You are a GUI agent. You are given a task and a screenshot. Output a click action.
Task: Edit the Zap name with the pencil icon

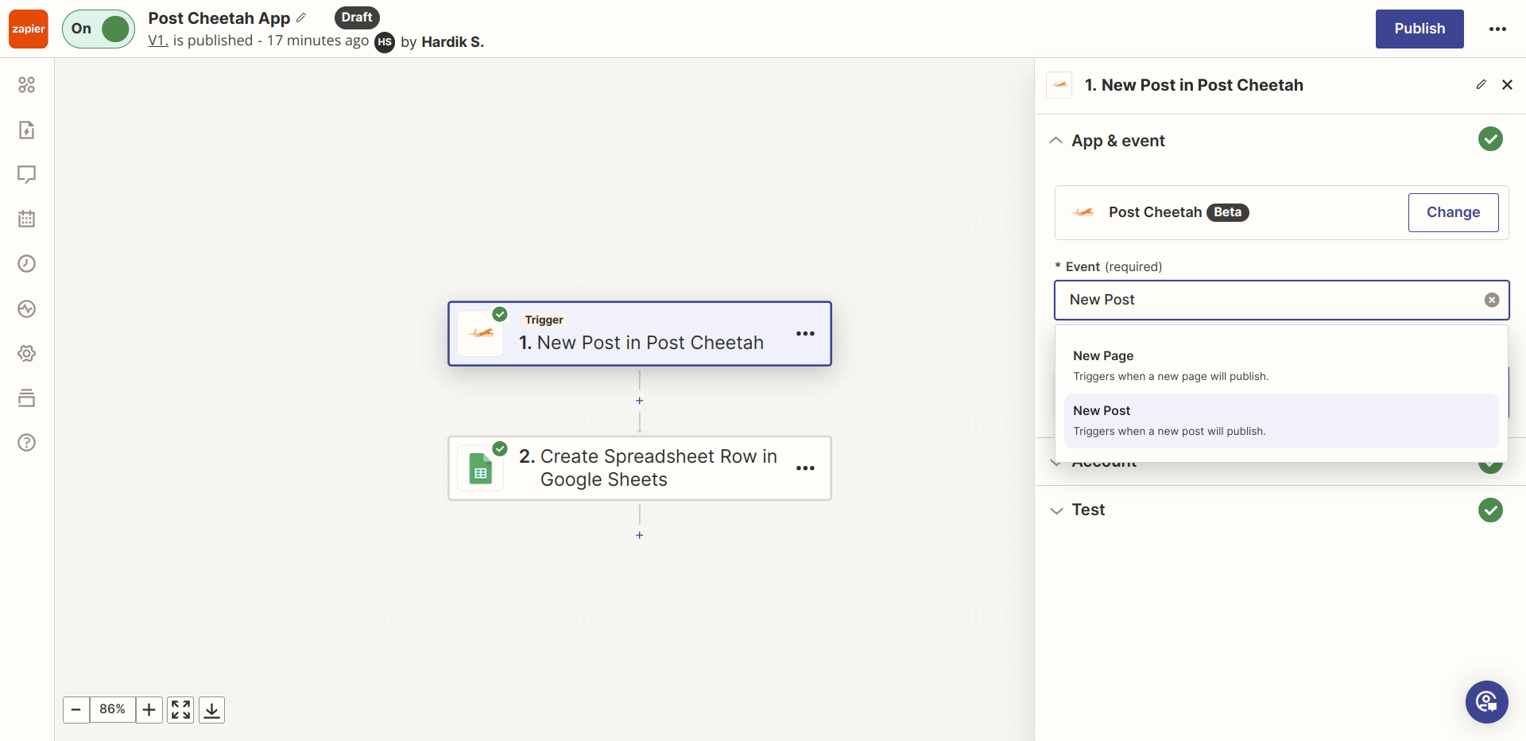[x=301, y=17]
